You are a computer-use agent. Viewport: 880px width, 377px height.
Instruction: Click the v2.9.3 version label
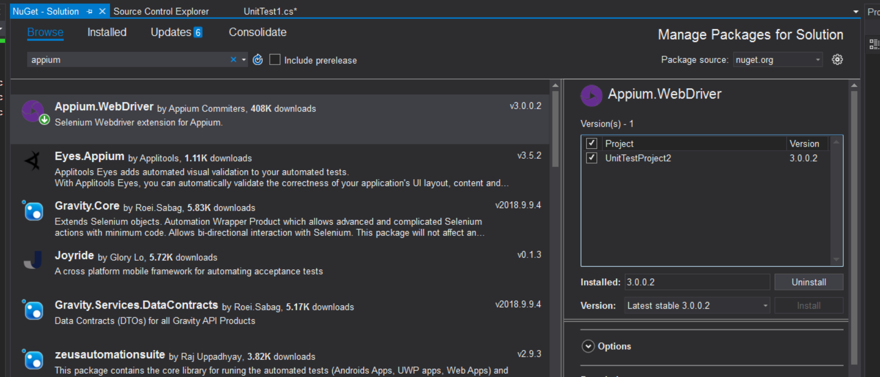click(x=529, y=354)
